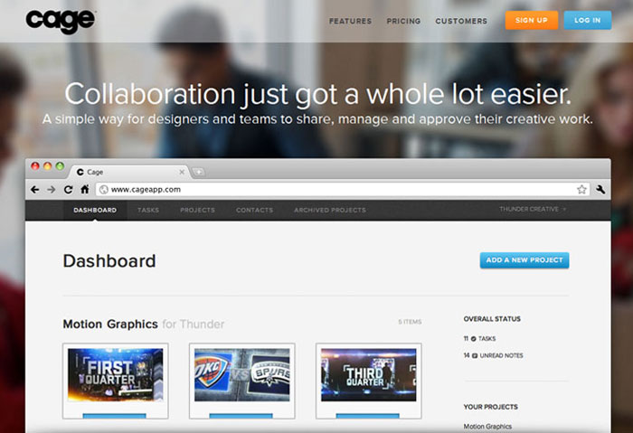Click the Cage logo in header
Viewport: 633px width, 433px height.
(61, 19)
